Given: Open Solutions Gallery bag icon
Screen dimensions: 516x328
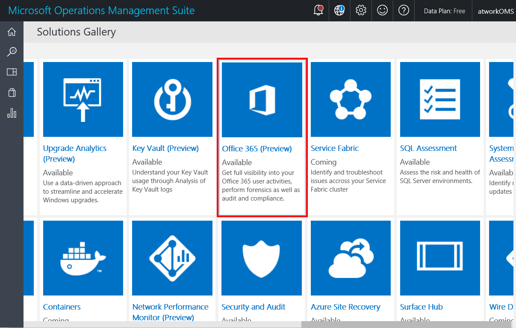Looking at the screenshot, I should point(12,92).
